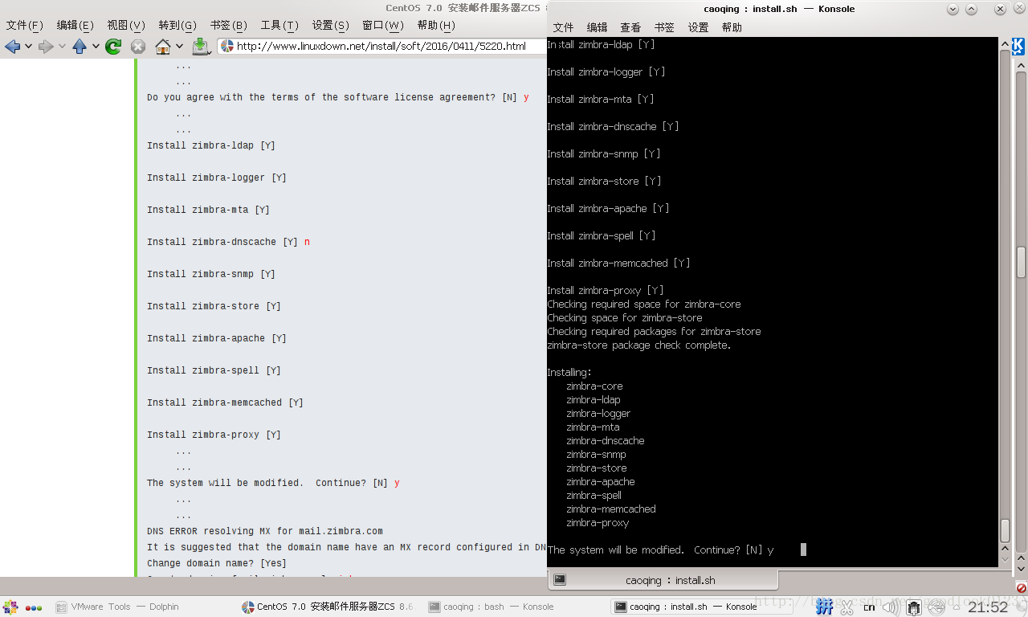Click the activities dots icon in taskbar

[34, 607]
